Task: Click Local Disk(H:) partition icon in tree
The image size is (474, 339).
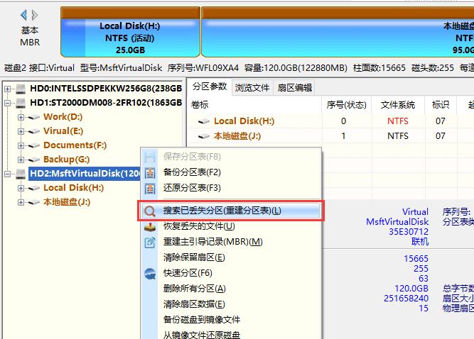Action: click(x=33, y=188)
